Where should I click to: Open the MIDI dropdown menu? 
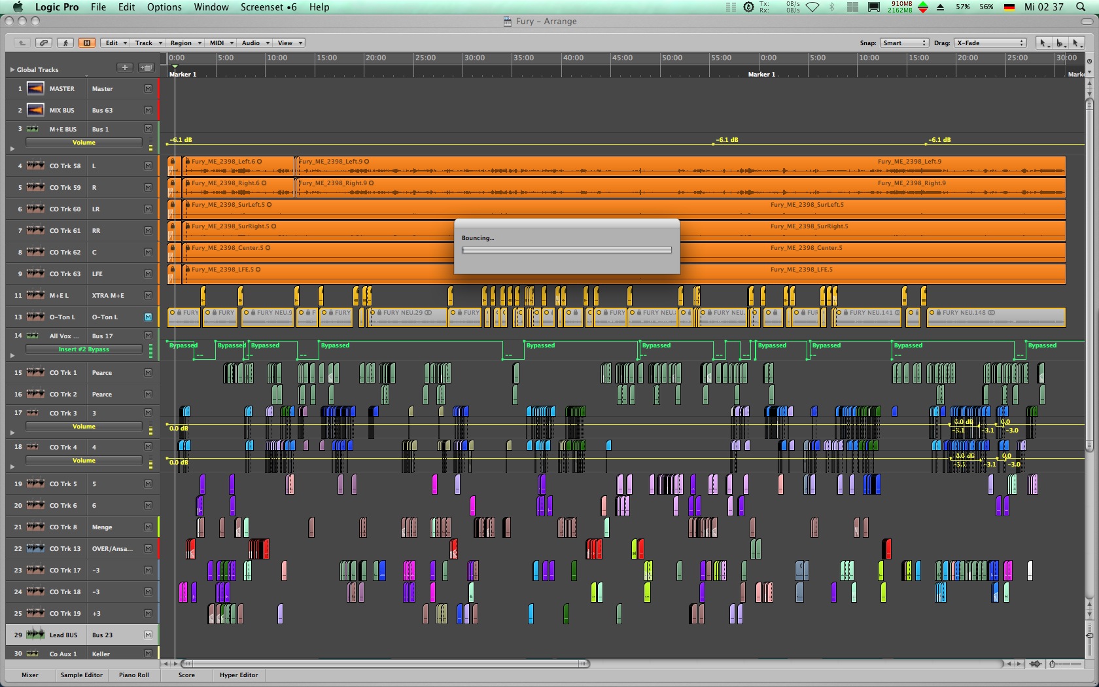point(221,43)
